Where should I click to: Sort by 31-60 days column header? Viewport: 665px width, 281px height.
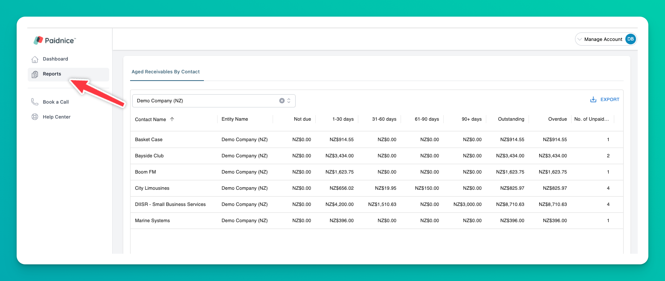point(384,119)
